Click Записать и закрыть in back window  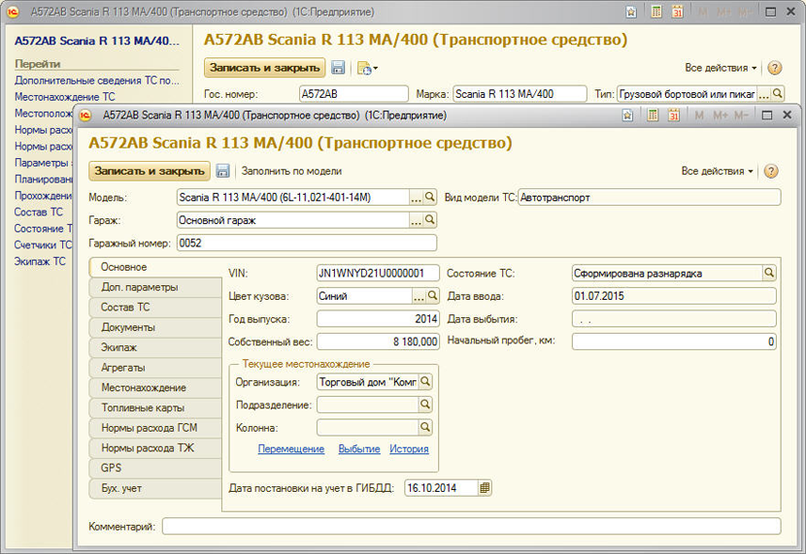point(265,68)
